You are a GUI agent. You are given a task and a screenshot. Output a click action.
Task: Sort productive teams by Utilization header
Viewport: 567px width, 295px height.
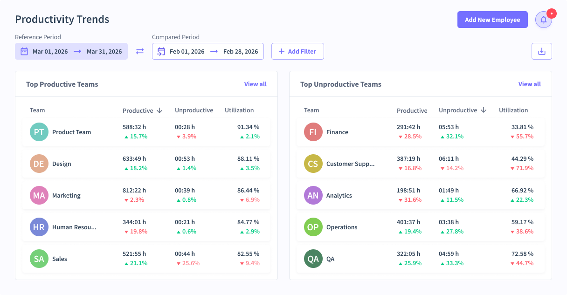pos(239,110)
